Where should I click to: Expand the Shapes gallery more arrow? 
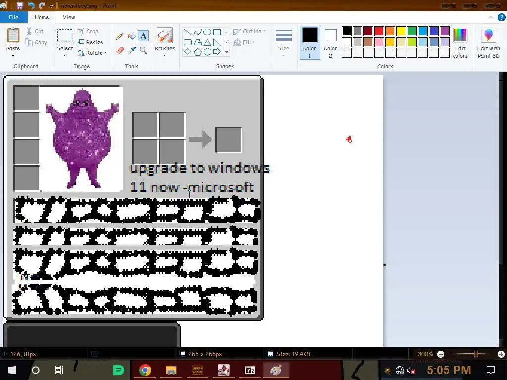226,51
